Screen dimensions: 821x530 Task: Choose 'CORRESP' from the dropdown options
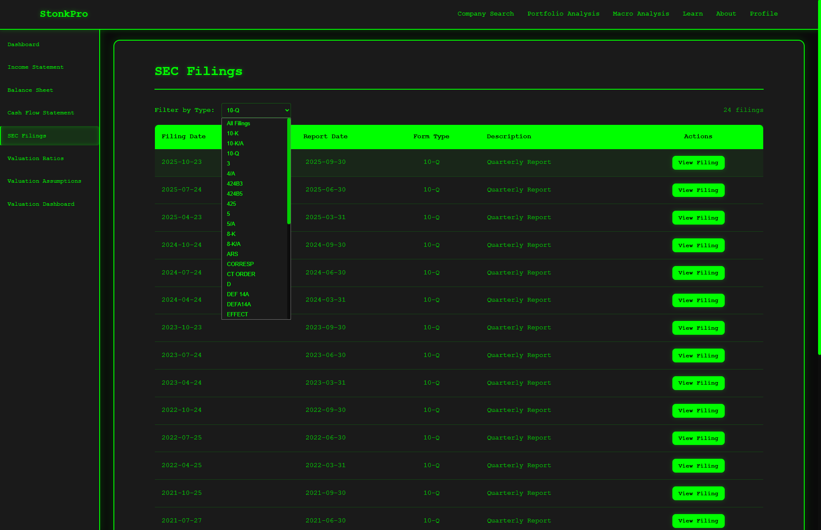click(240, 264)
